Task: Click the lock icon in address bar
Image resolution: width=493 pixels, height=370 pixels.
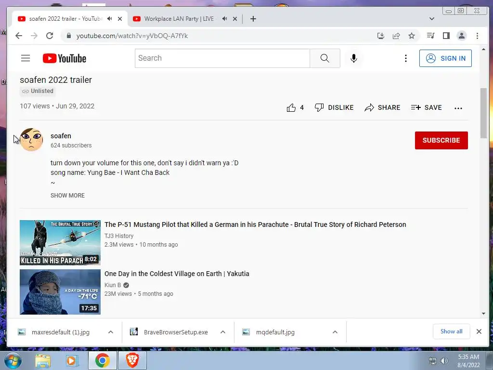Action: click(68, 36)
